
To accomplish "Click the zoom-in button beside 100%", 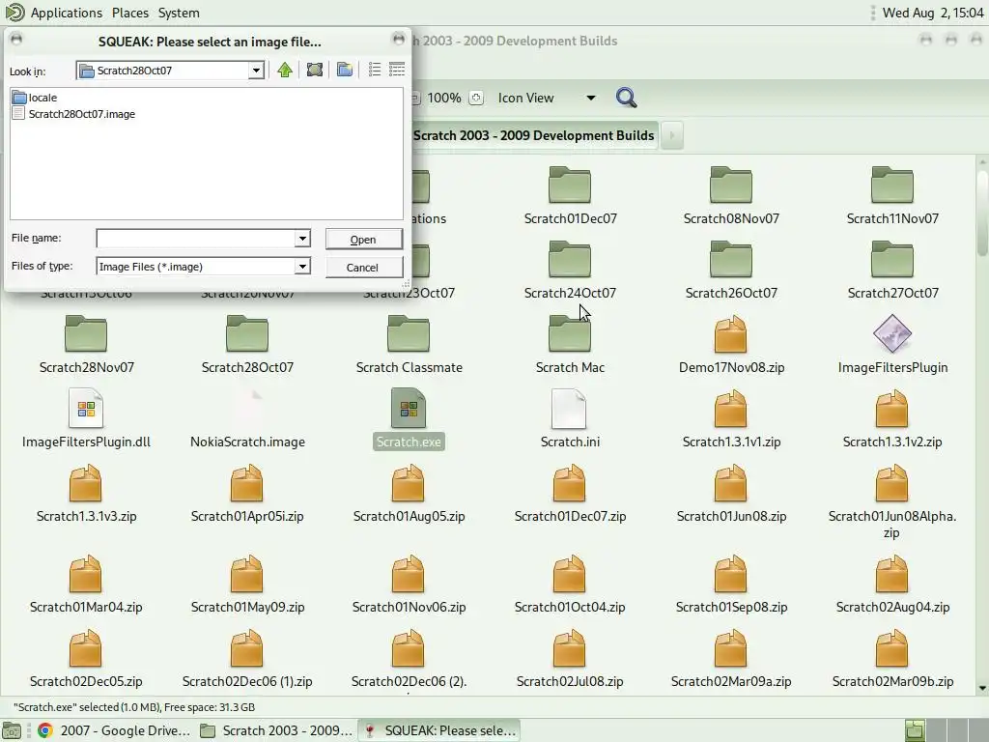I will (x=476, y=98).
